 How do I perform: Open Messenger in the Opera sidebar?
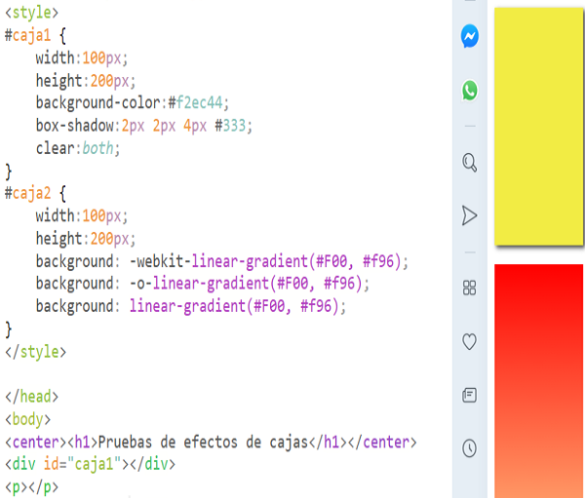click(470, 36)
